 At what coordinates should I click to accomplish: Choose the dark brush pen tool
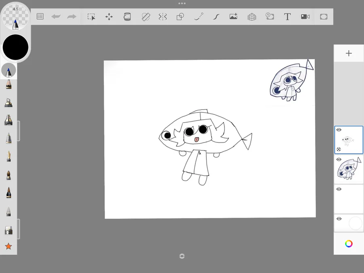coord(8,193)
